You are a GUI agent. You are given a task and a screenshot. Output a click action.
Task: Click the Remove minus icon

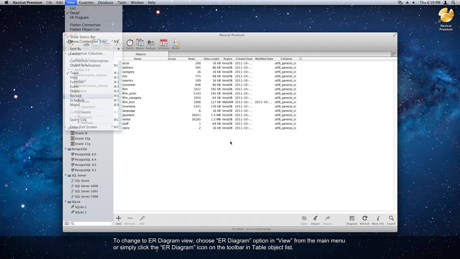130,218
